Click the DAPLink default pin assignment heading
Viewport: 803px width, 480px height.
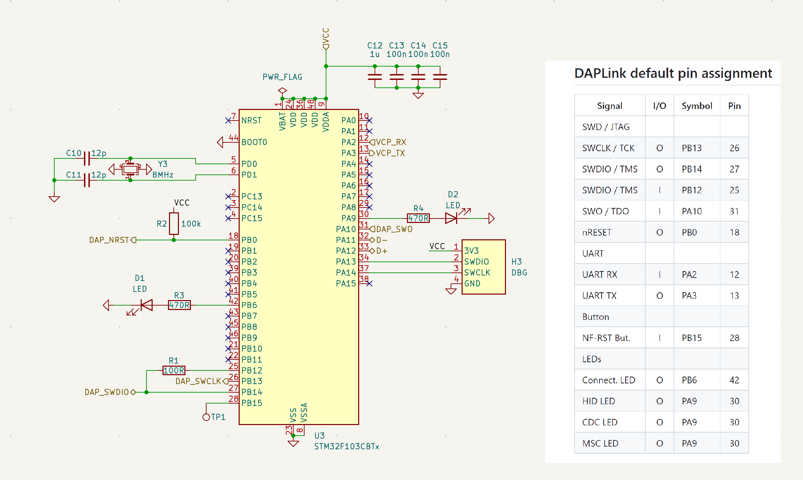(x=673, y=73)
